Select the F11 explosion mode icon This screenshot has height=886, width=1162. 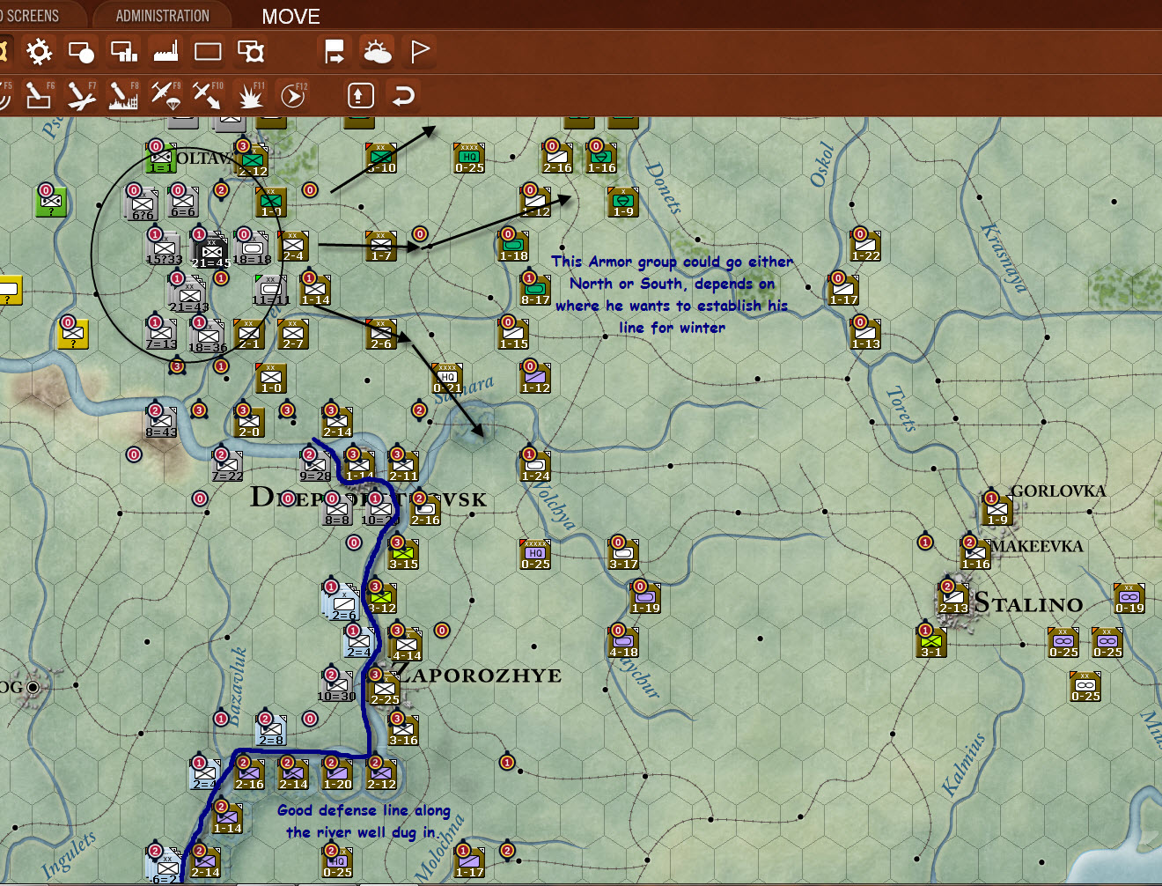tap(251, 95)
